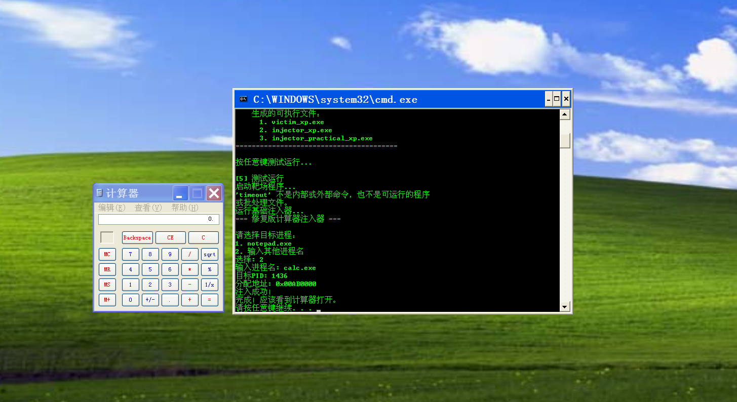Open the 查看(V) menu in Calculator
Viewport: 737px width, 402px height.
click(x=148, y=208)
